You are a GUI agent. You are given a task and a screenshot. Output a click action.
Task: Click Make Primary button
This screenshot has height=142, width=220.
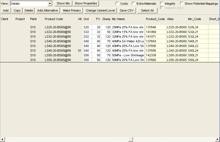point(72,10)
